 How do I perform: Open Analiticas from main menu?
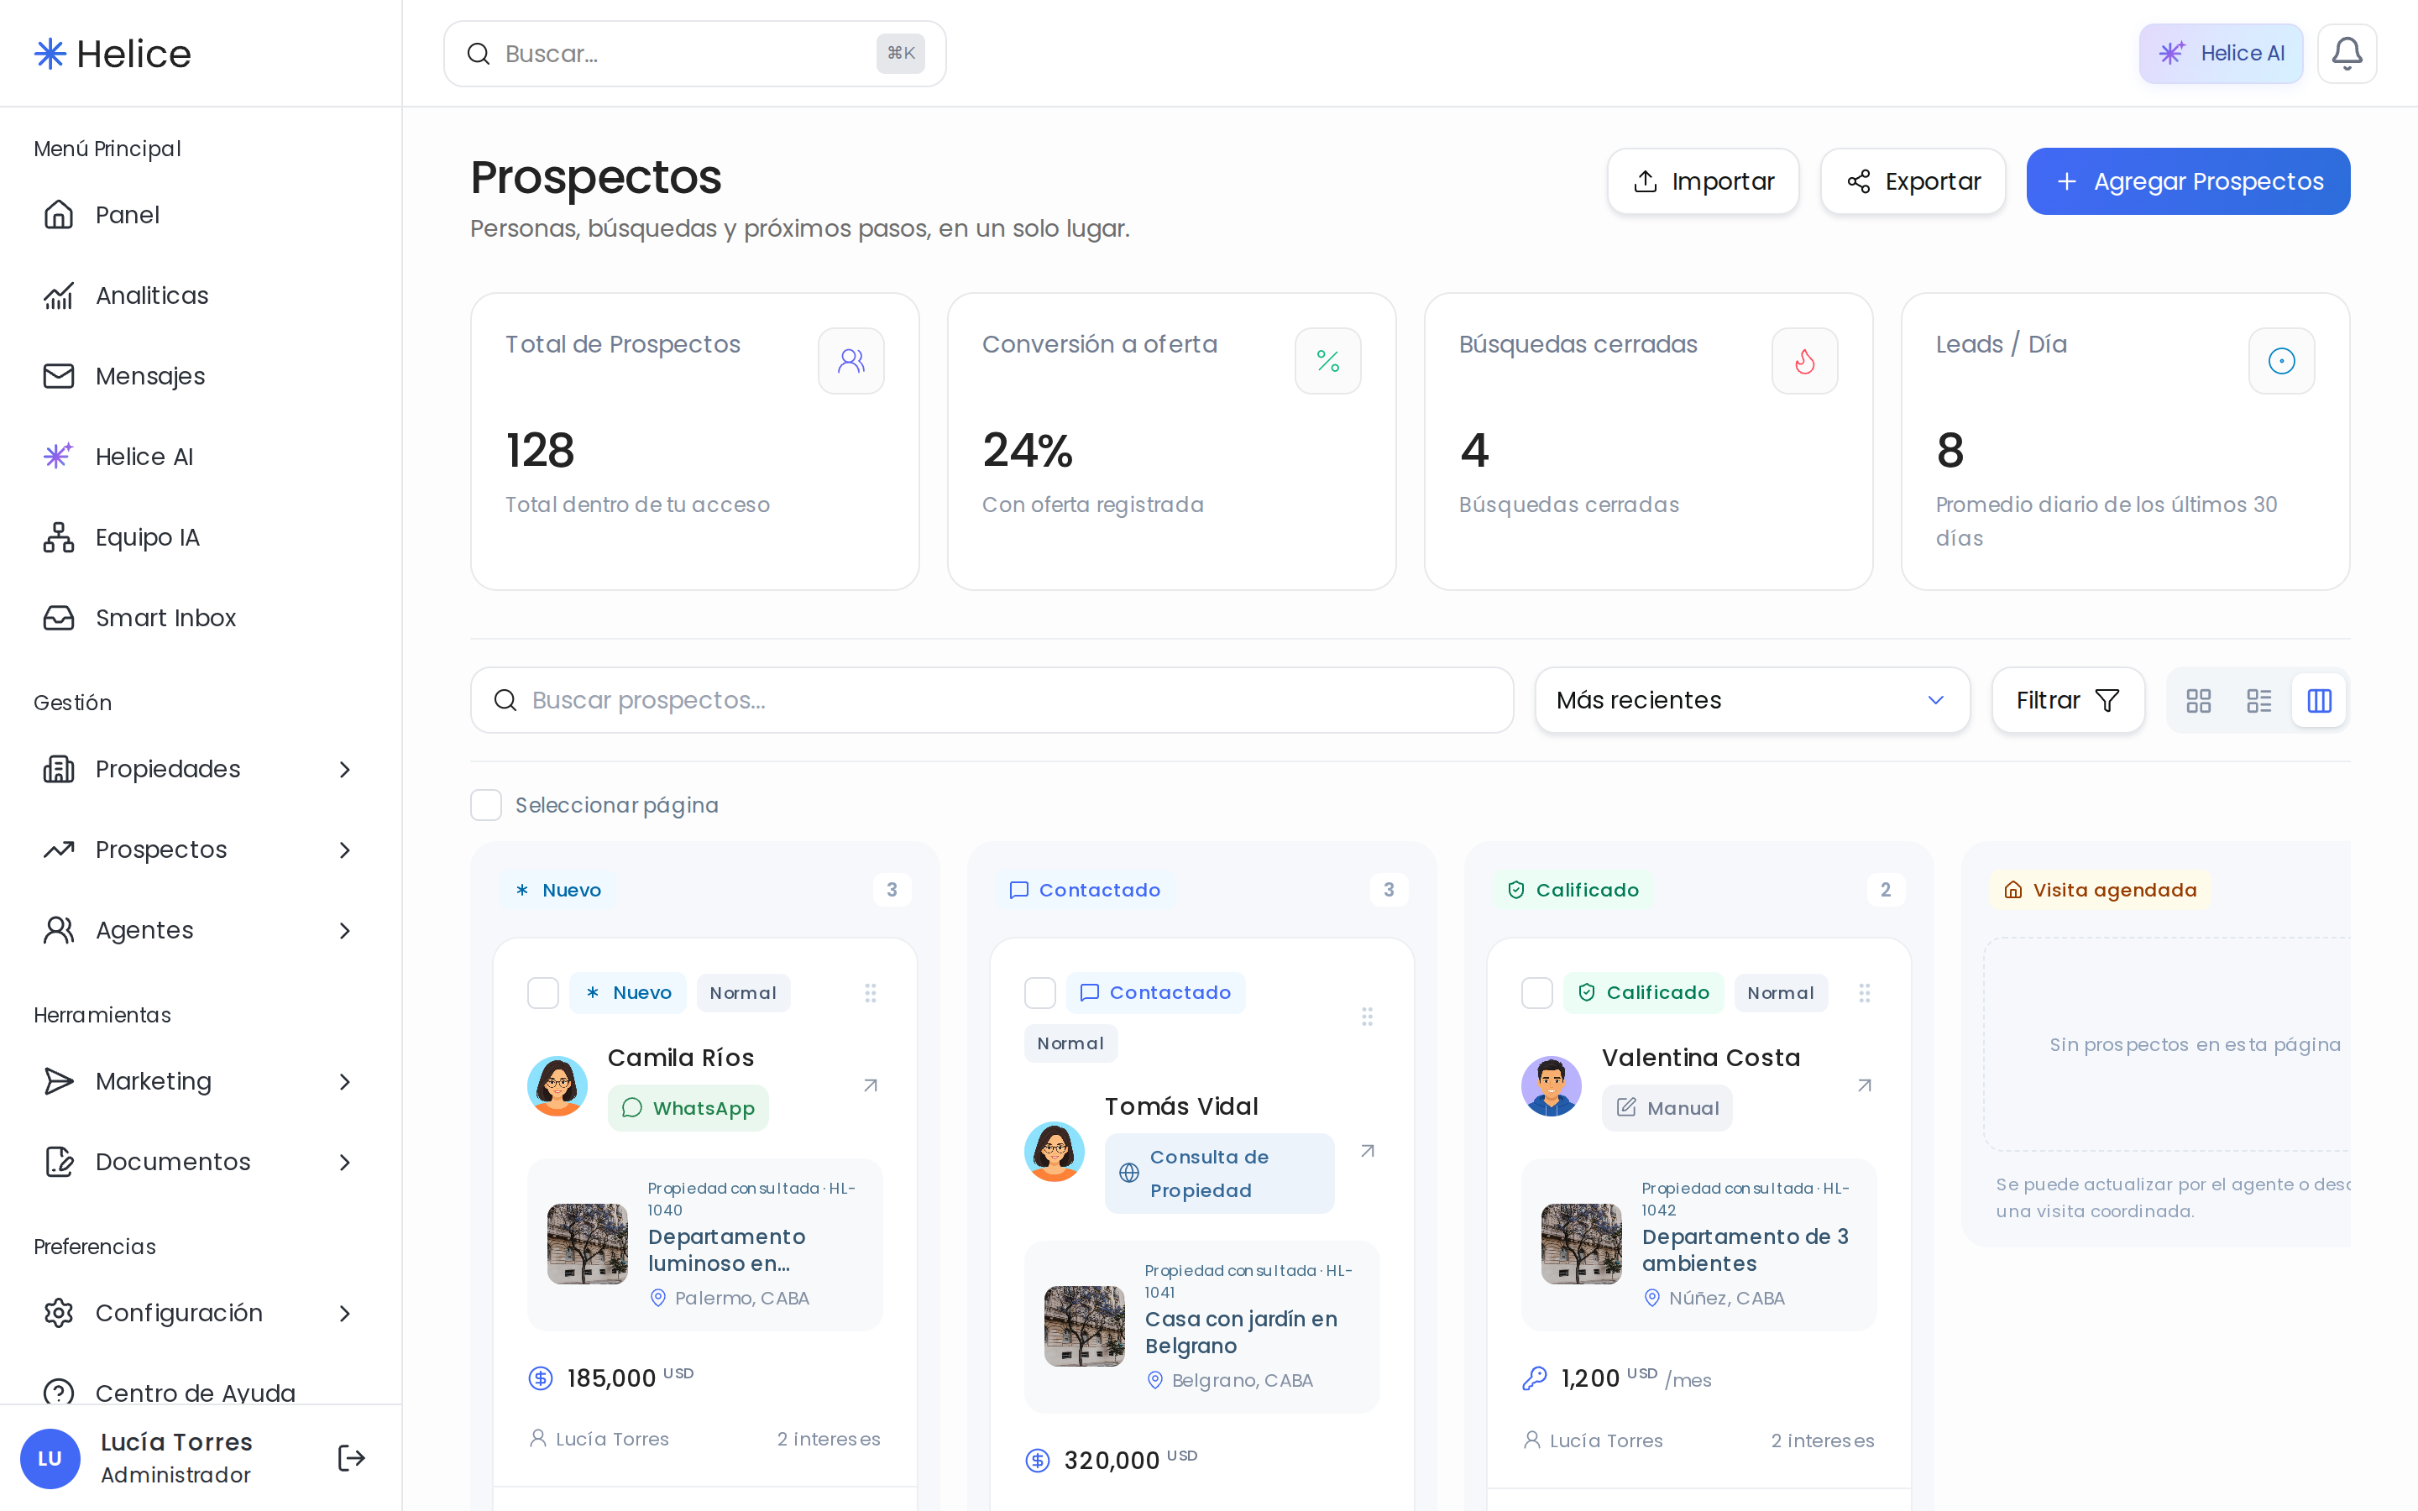[200, 295]
